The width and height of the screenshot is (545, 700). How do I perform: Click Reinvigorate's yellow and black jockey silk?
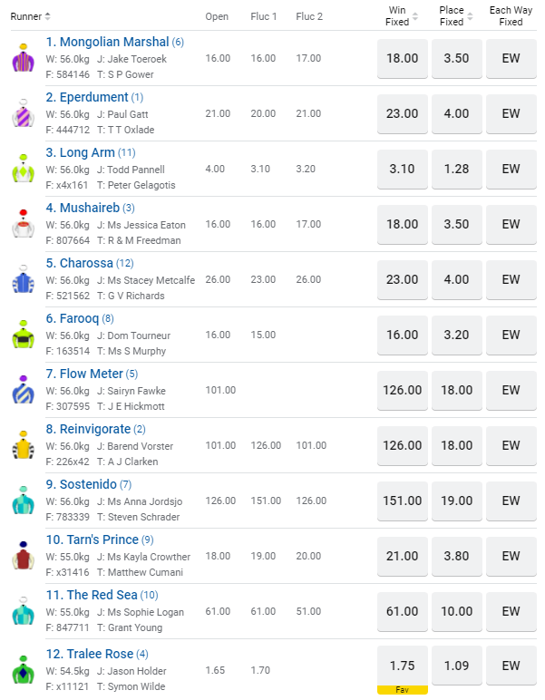(x=23, y=445)
